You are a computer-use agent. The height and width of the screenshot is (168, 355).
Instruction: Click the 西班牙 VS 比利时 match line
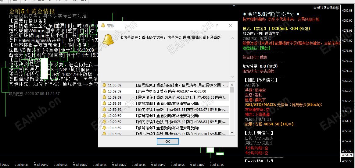pos(53,55)
